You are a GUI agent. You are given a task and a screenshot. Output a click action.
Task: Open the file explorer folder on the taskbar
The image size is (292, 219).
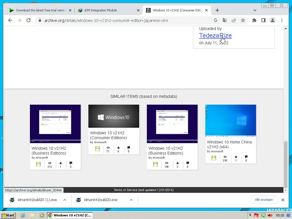pos(32,215)
